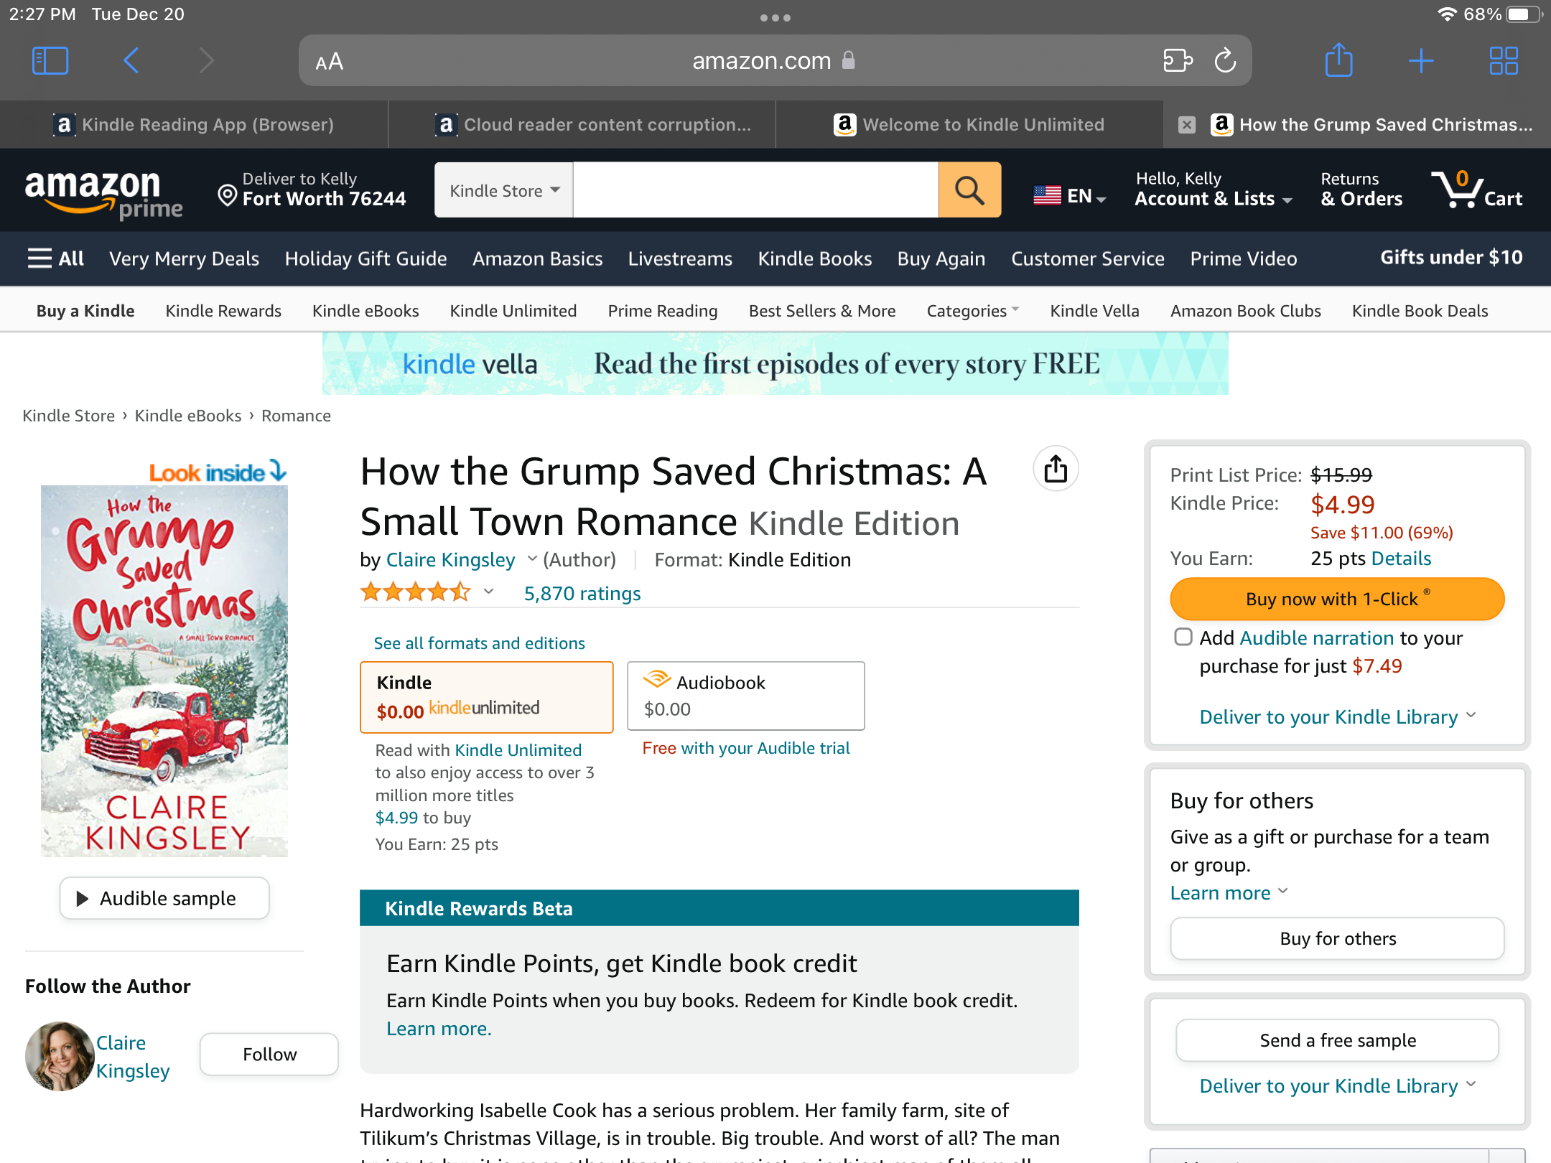Tap the Safari share icon
This screenshot has width=1551, height=1163.
[x=1338, y=60]
